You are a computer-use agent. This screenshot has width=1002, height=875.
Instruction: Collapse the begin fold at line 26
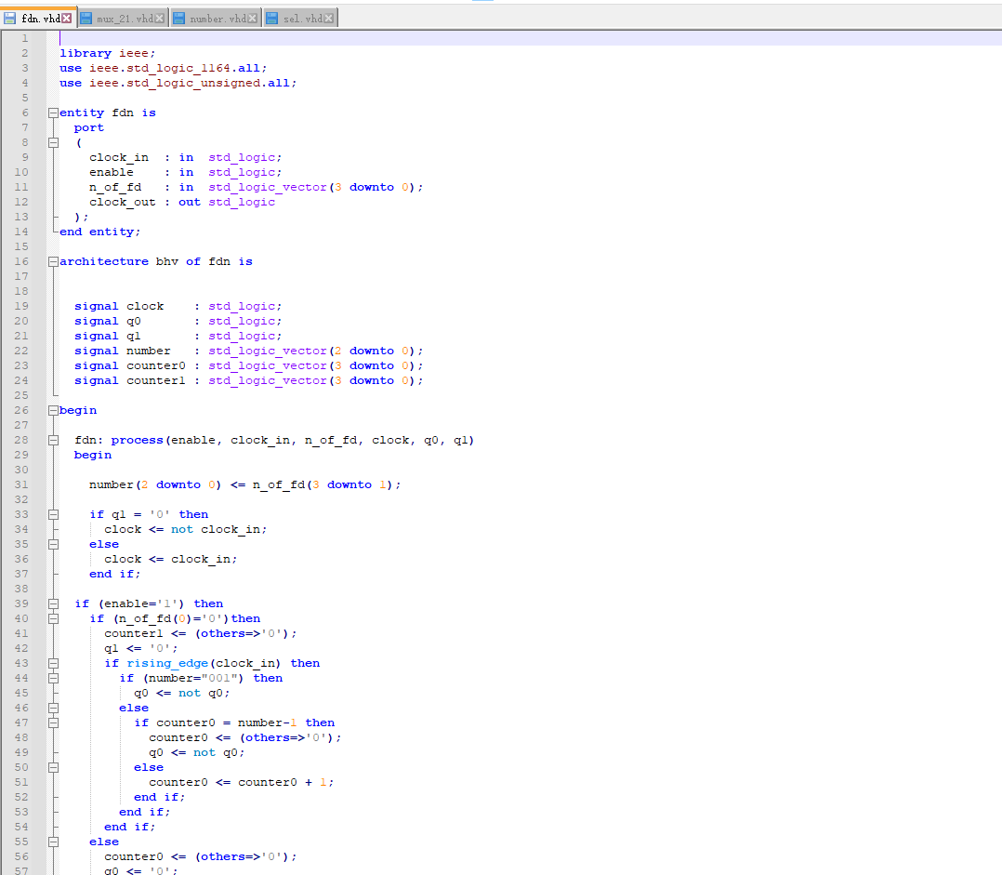click(x=54, y=410)
